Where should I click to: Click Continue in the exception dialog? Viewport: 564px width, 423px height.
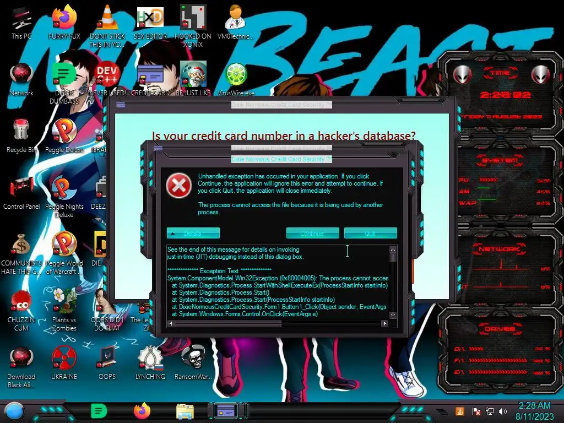coord(313,233)
